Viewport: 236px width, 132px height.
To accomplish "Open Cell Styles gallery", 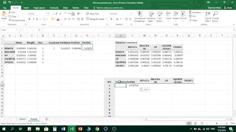I will pos(160,16).
